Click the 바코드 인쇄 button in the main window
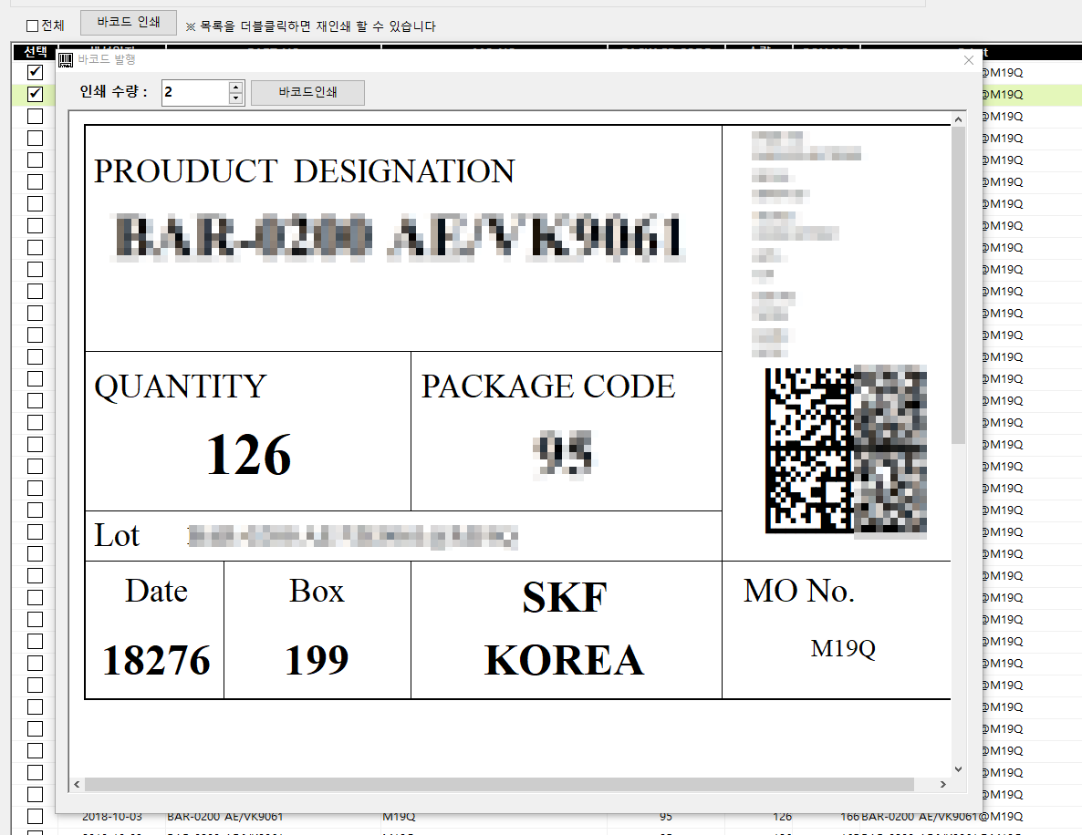Screen dimensions: 1082x835 pos(129,23)
